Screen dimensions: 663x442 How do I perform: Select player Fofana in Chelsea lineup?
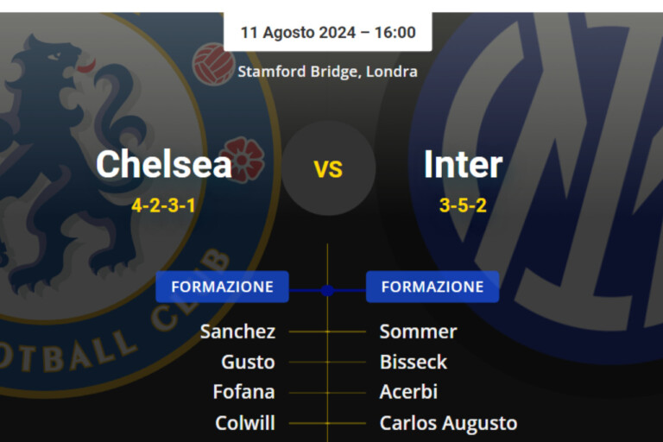point(243,392)
